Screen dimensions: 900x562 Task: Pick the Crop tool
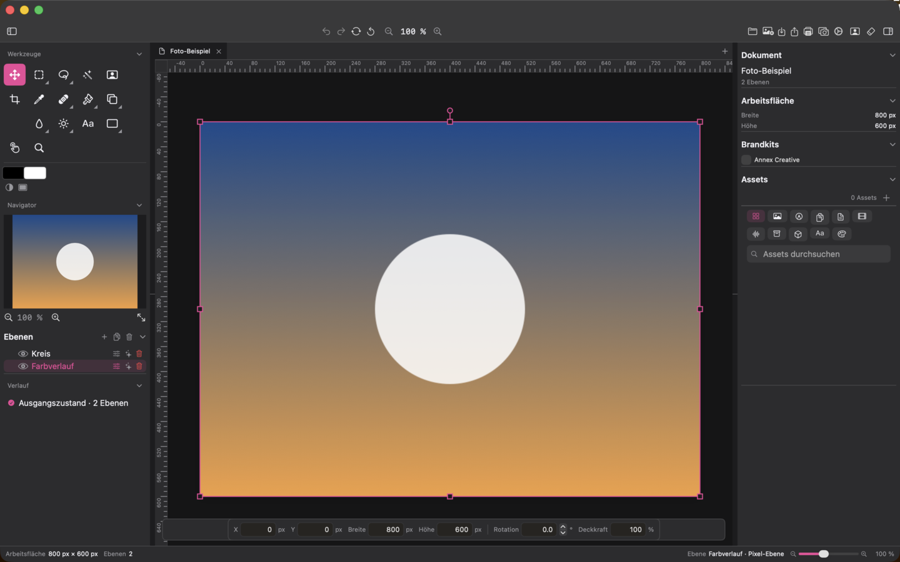coord(15,99)
